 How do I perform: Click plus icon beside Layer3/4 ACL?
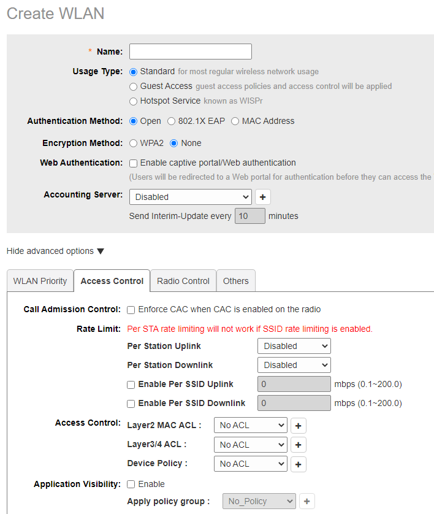tap(298, 445)
